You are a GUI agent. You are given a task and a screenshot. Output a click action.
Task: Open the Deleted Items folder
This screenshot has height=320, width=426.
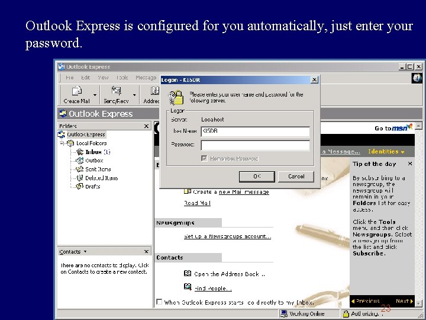click(x=101, y=178)
